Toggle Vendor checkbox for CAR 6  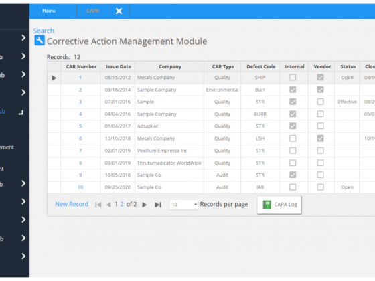pyautogui.click(x=321, y=138)
